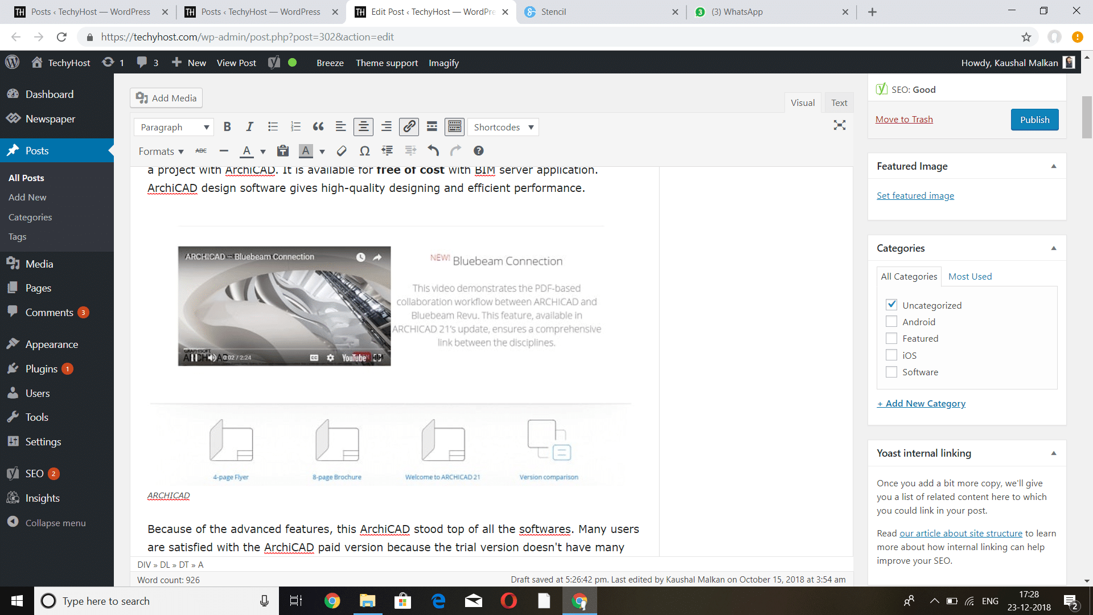
Task: Click the Yoast icon in admin bar
Action: coord(274,63)
